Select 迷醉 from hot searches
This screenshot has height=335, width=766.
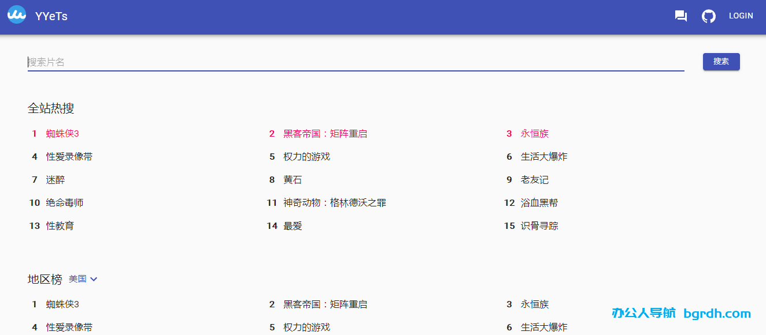[55, 180]
